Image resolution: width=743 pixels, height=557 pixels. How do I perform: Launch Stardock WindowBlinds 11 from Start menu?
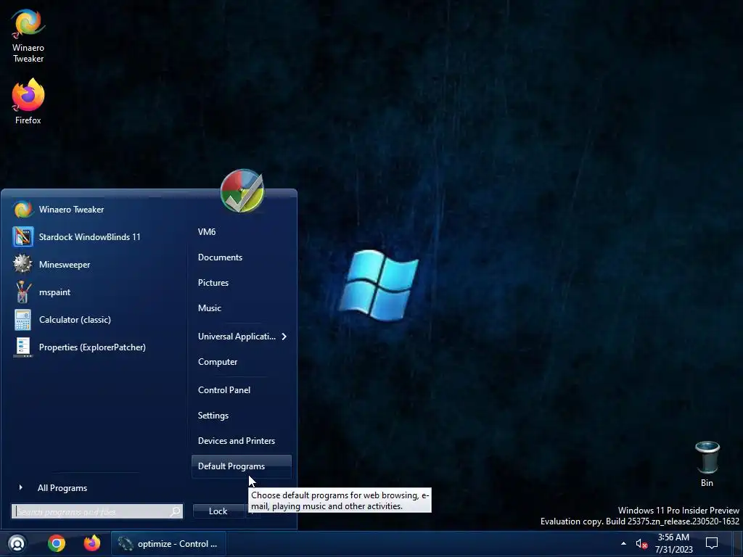coord(95,237)
